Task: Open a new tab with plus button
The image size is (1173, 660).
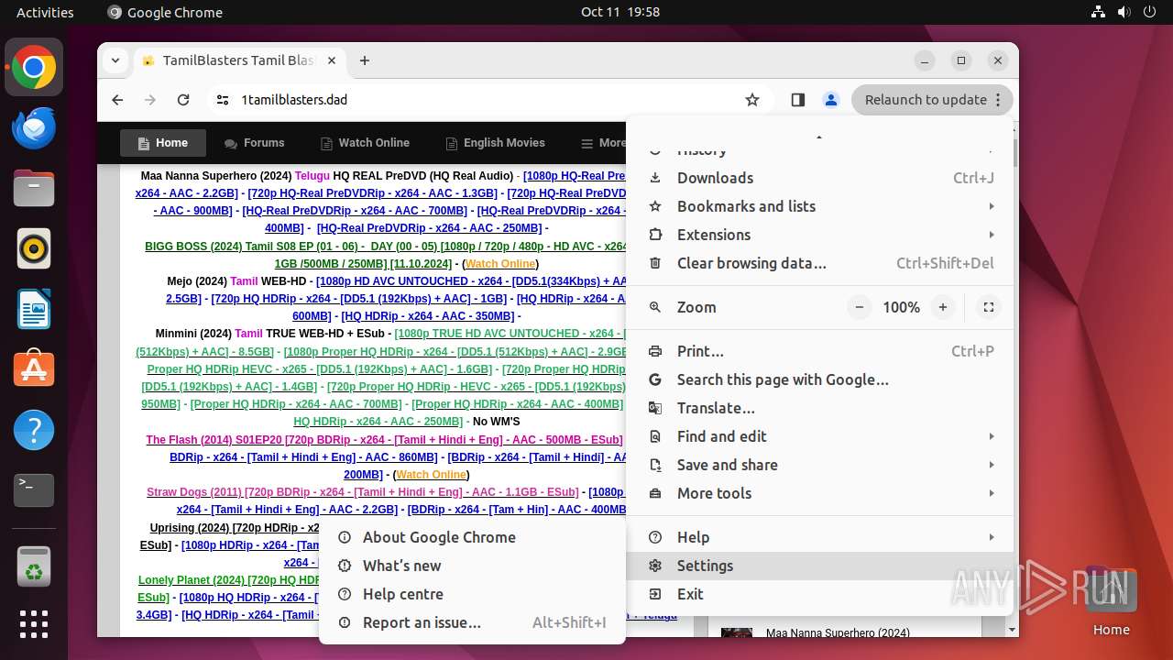Action: point(365,60)
